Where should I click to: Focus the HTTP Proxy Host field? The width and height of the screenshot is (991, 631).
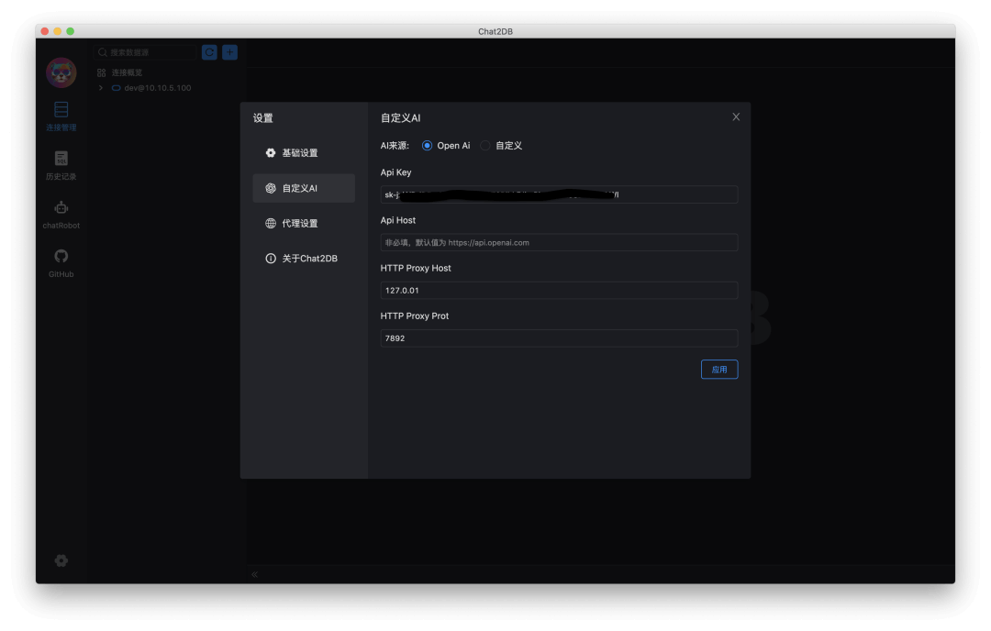pyautogui.click(x=560, y=291)
